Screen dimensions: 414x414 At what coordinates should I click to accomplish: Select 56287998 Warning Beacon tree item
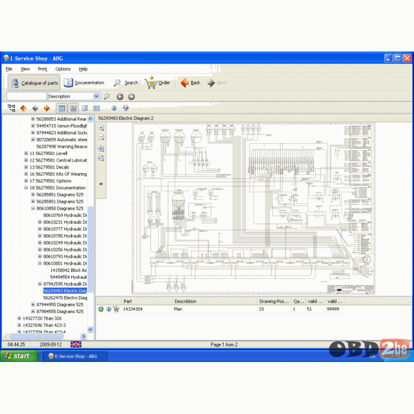pyautogui.click(x=62, y=146)
